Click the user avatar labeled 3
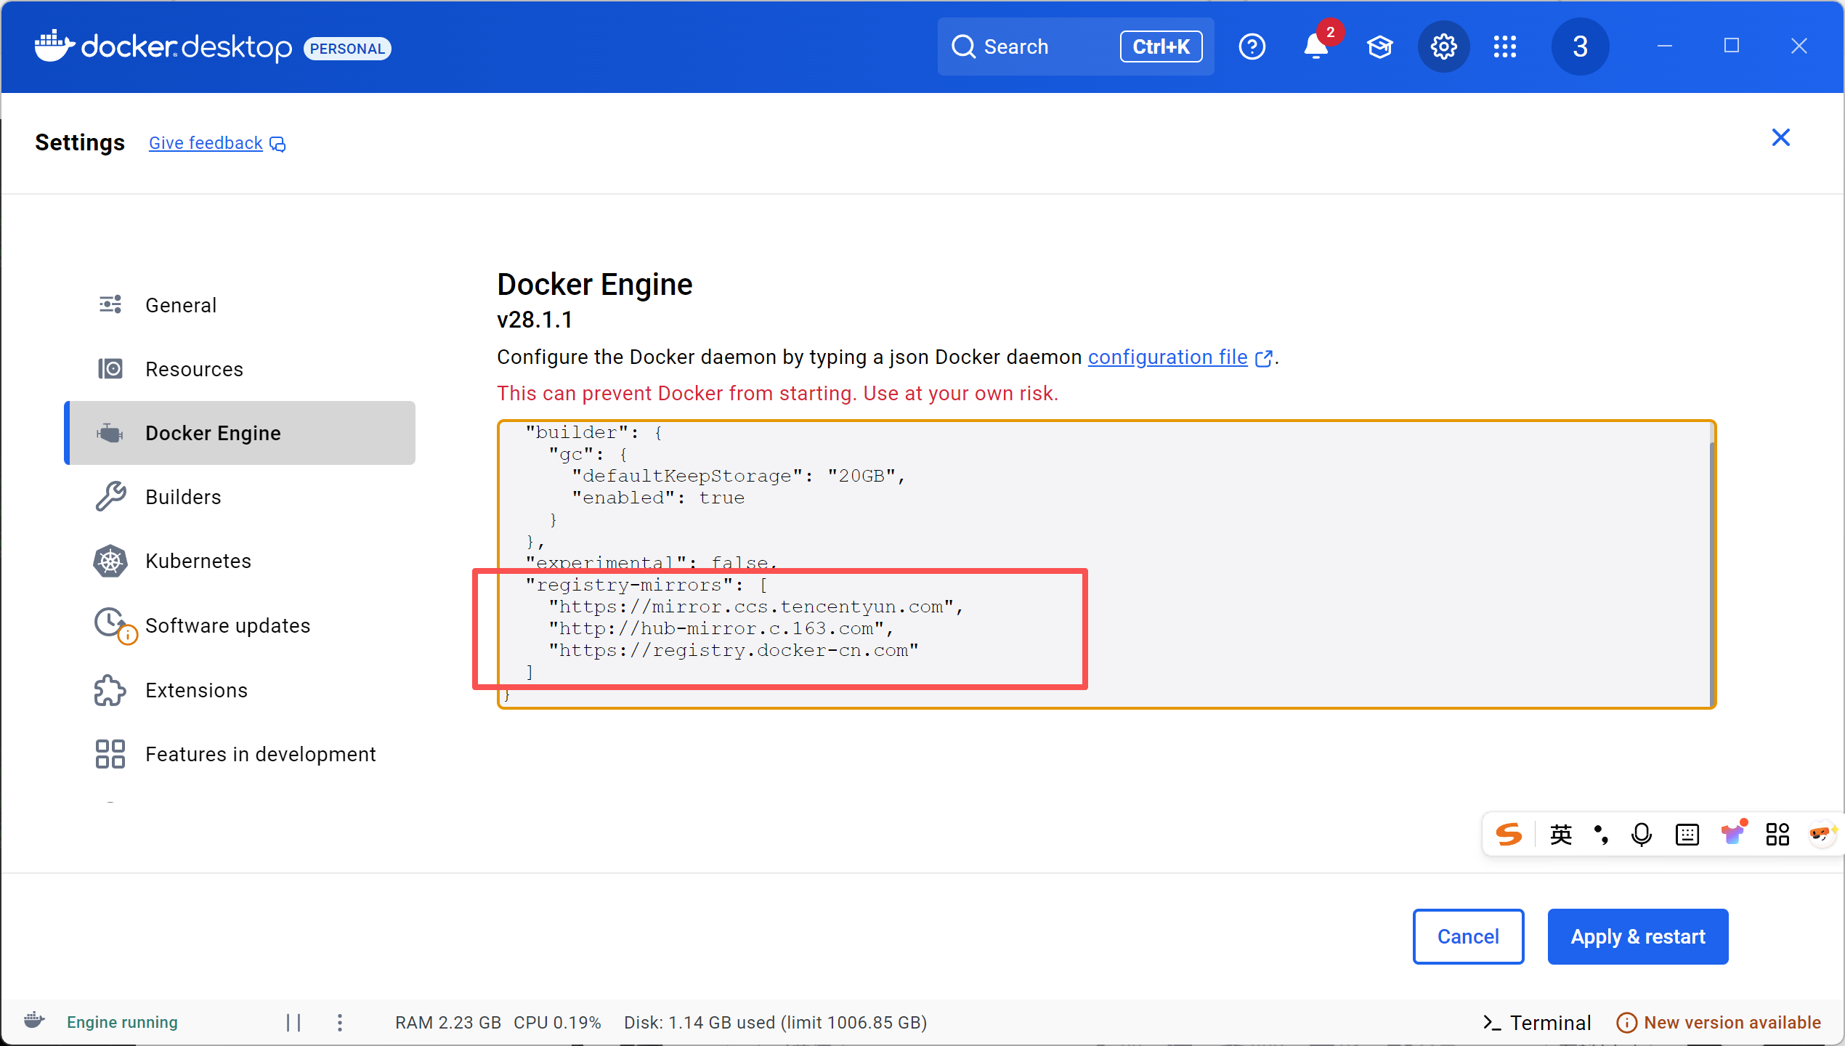The height and width of the screenshot is (1046, 1845). [1580, 46]
